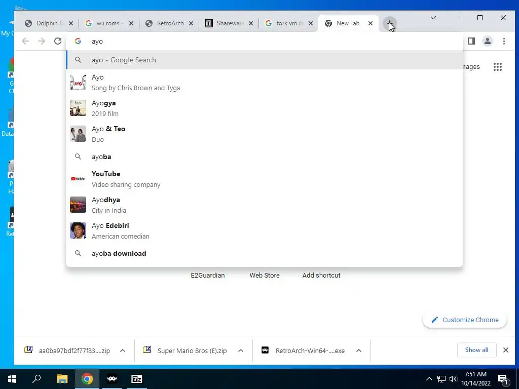Toggle the Chrome side panel icon

pos(471,41)
